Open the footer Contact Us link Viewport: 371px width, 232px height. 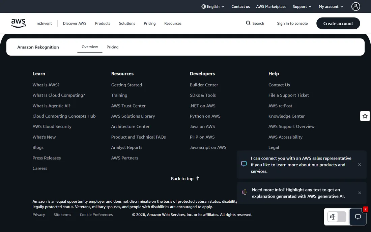[279, 85]
